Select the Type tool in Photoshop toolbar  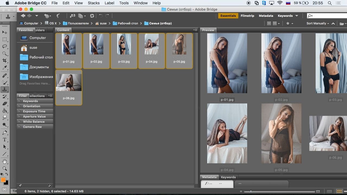click(5, 140)
